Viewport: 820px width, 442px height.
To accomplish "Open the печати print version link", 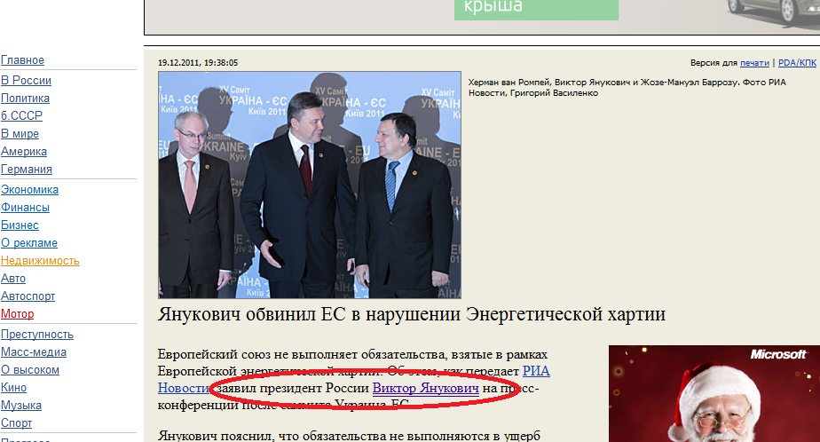I will pos(754,63).
